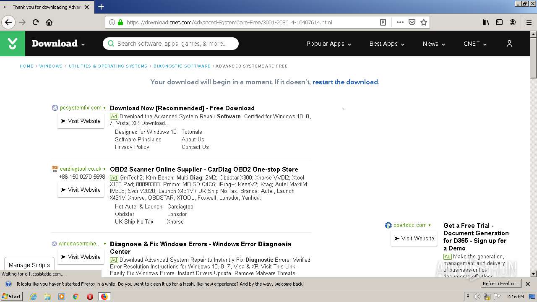Go back with the browser Back arrow
Screen dimensions: 537x302
click(x=8, y=22)
